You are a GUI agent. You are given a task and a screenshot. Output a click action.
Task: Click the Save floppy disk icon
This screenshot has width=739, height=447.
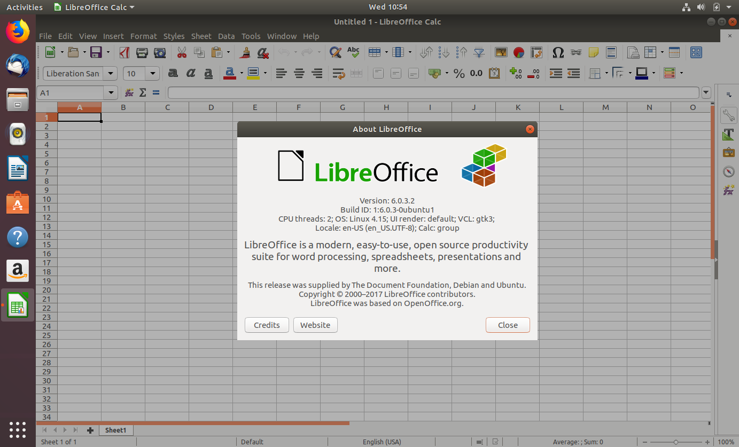pyautogui.click(x=96, y=52)
